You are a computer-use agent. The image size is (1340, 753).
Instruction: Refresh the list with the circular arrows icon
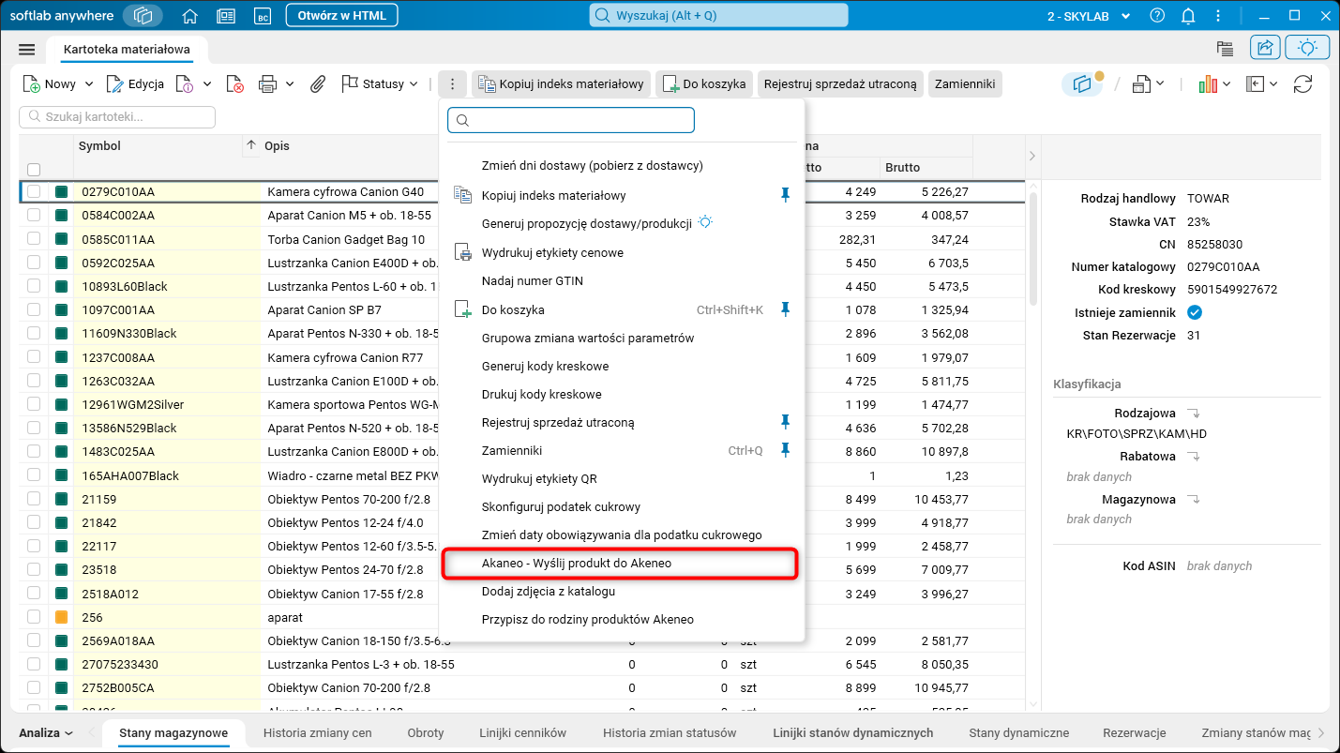(x=1302, y=84)
